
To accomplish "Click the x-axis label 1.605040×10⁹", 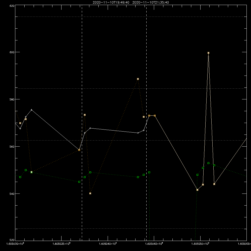I will [108, 244].
